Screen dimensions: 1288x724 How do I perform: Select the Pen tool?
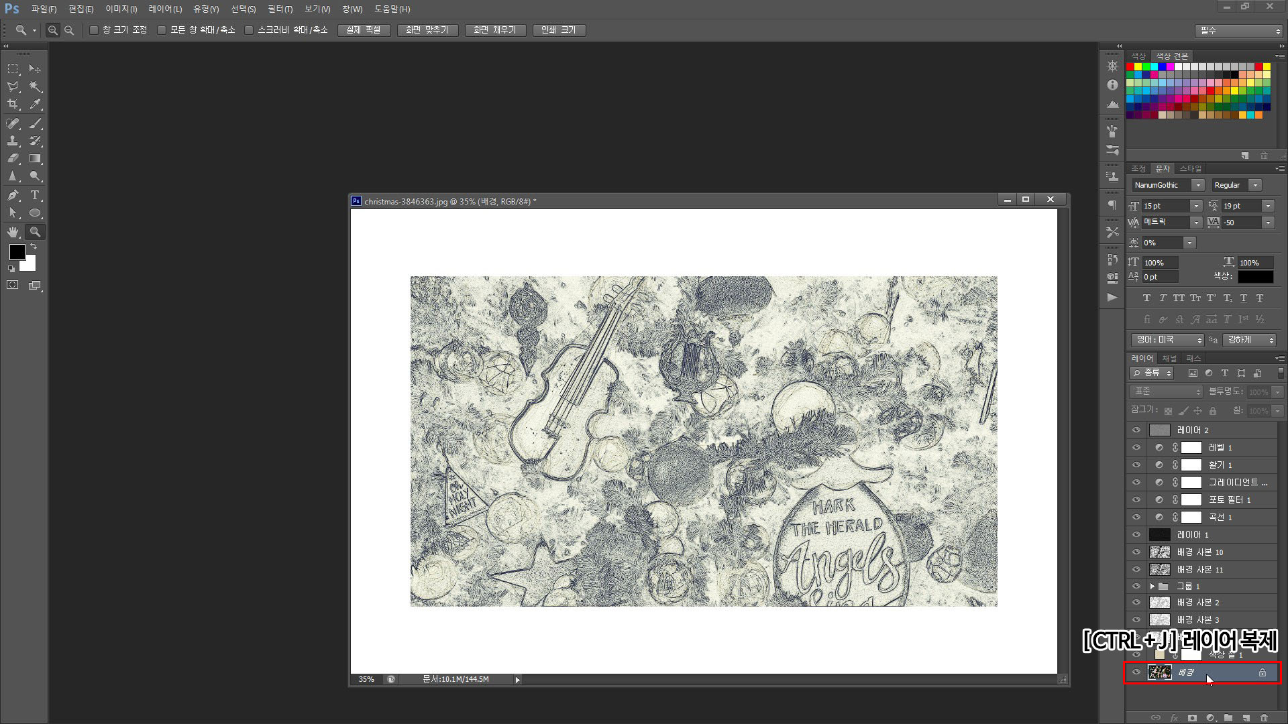click(13, 195)
